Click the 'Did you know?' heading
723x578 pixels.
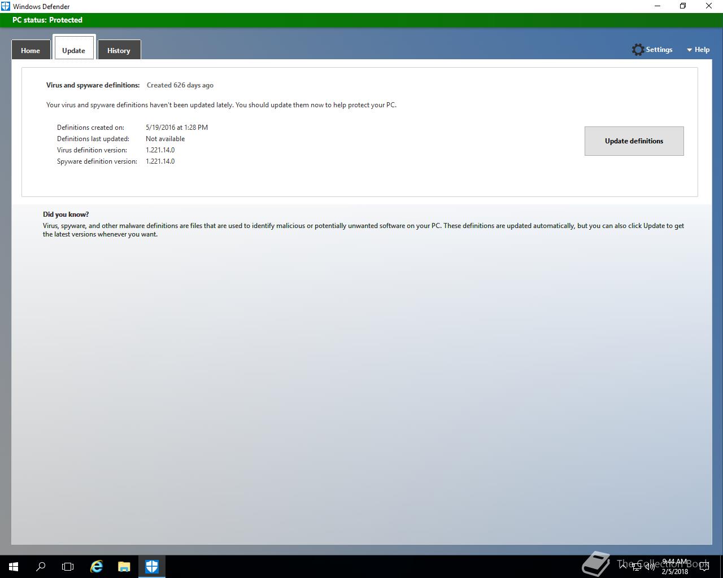pyautogui.click(x=66, y=214)
